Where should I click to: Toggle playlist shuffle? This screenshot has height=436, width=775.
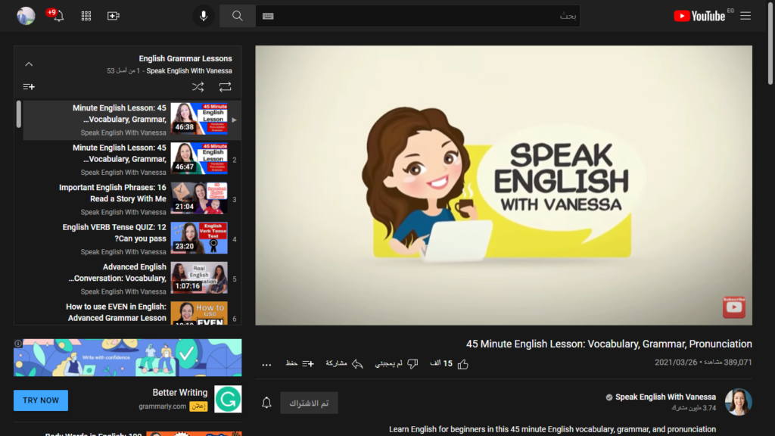click(198, 87)
